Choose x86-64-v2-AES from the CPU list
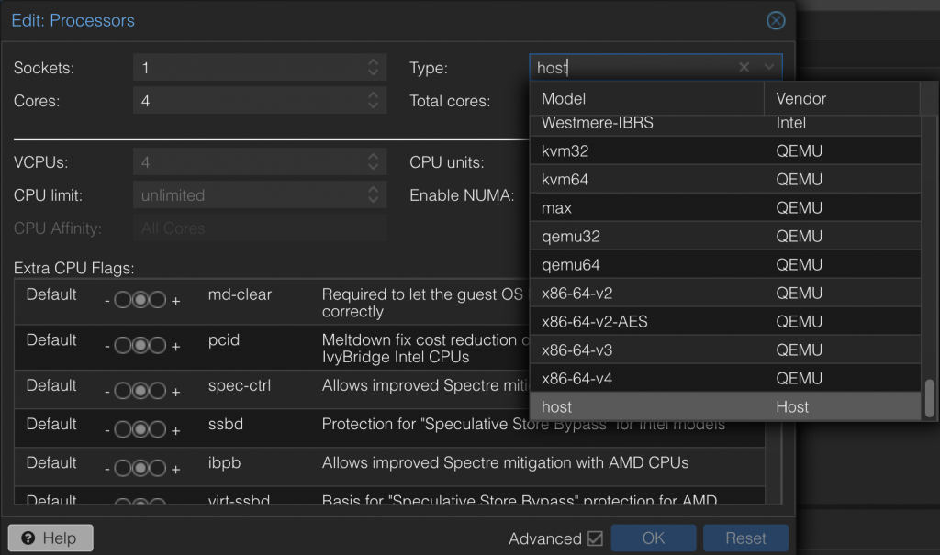The height and width of the screenshot is (555, 940). 725,321
